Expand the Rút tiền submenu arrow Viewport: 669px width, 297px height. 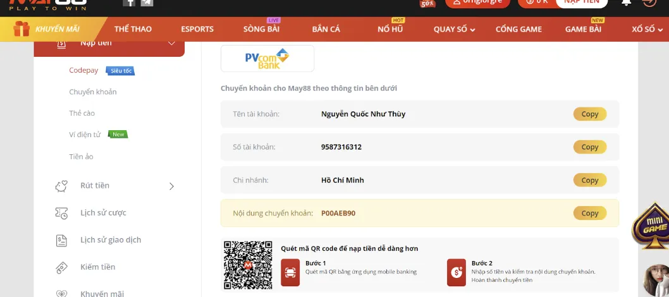(x=171, y=186)
